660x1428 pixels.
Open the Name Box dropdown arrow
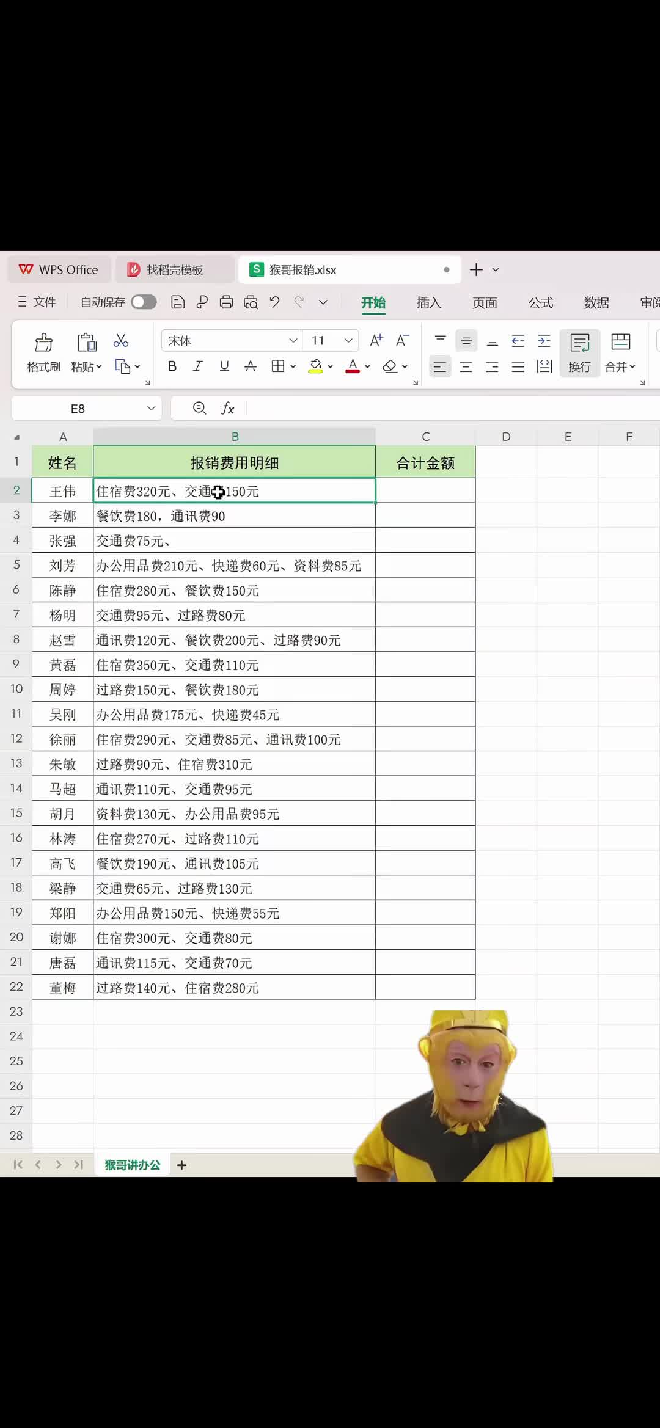(151, 408)
